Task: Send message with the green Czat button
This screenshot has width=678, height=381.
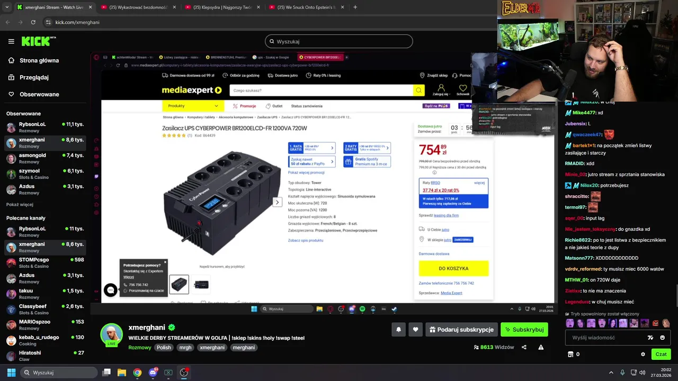Action: (661, 354)
